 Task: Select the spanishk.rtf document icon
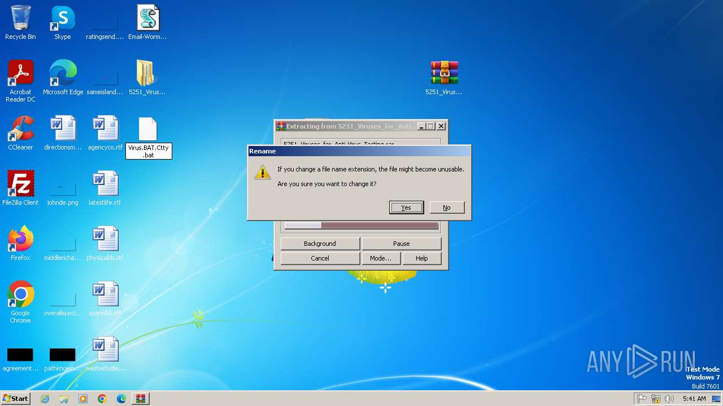105,299
